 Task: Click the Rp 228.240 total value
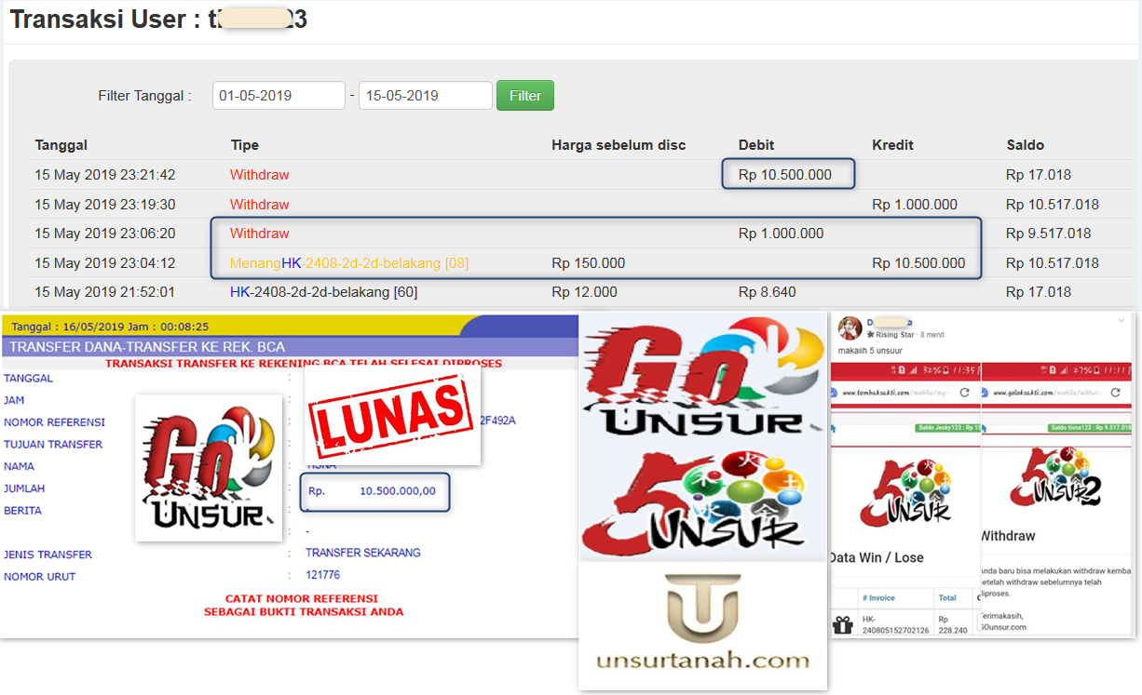[x=953, y=623]
